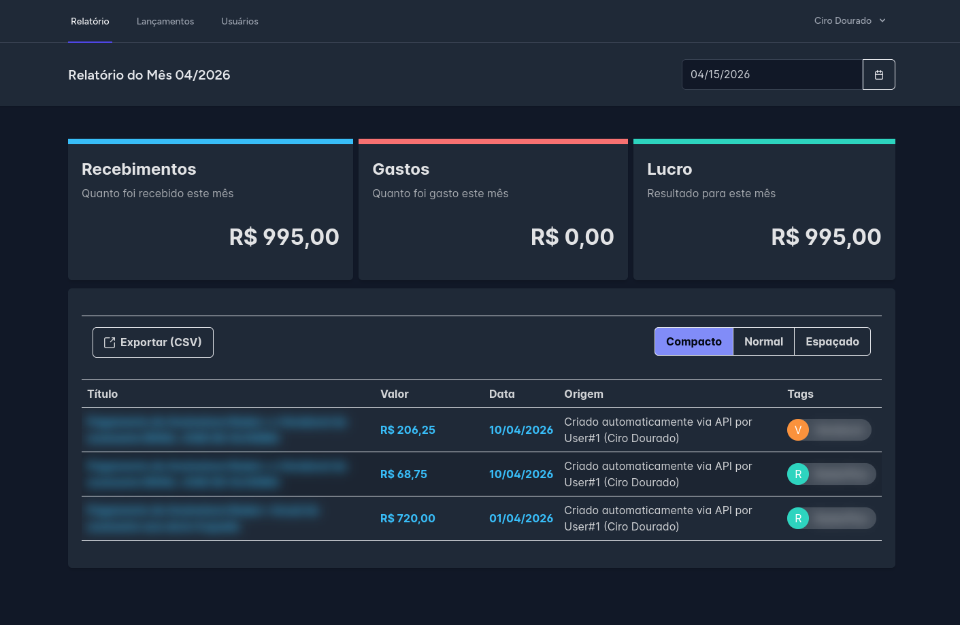Open the Relatório tab
The width and height of the screenshot is (960, 625).
pos(90,22)
